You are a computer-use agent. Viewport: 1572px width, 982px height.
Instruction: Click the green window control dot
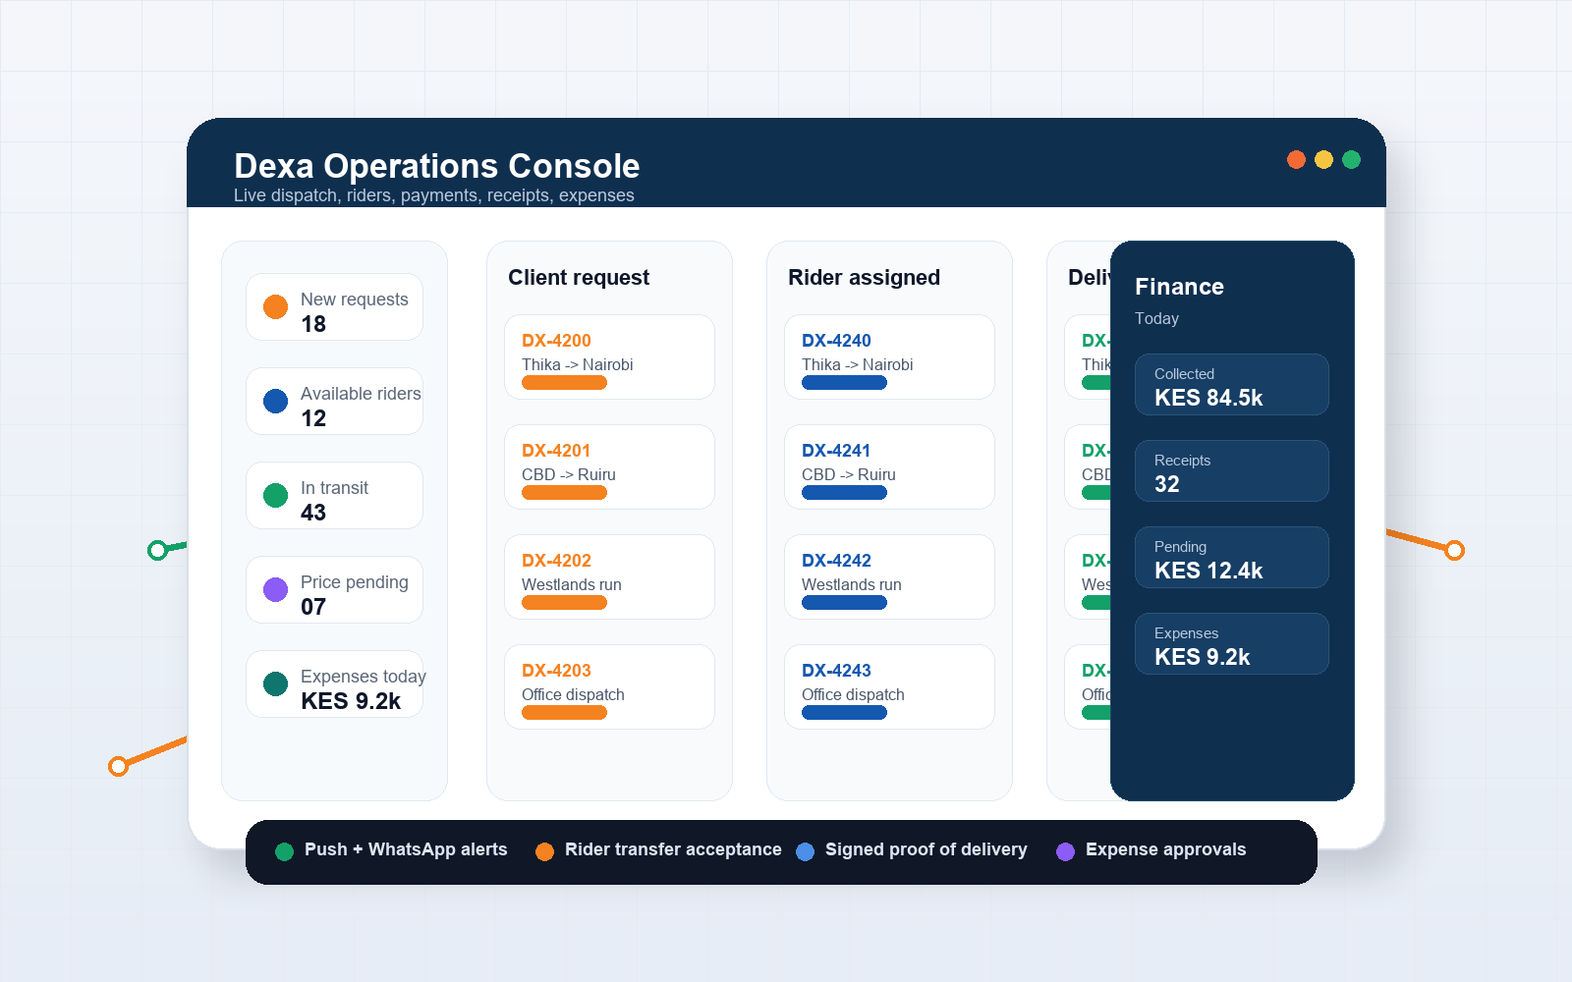click(1352, 159)
